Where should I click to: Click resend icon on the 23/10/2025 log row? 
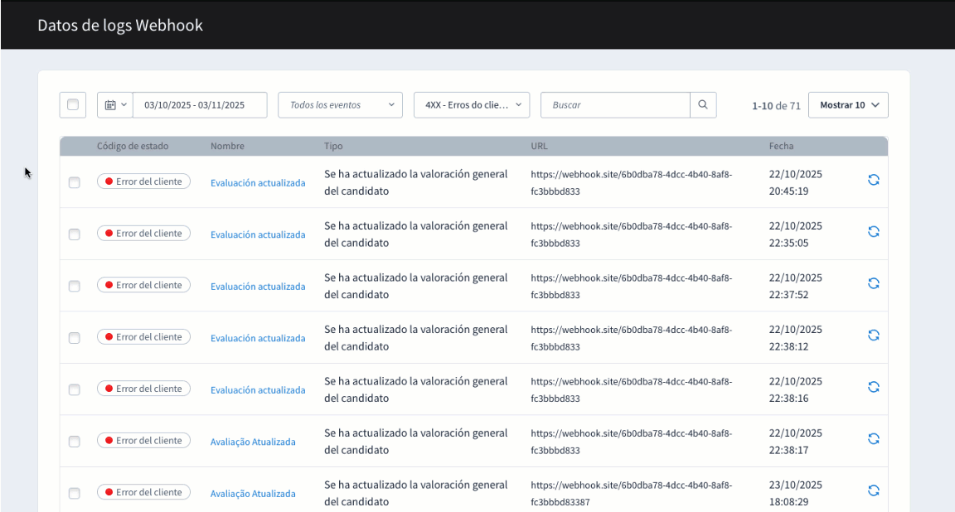(873, 490)
